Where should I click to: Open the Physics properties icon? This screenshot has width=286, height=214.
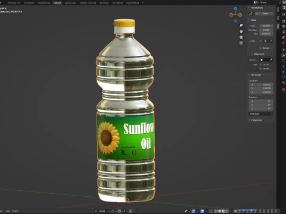click(284, 66)
